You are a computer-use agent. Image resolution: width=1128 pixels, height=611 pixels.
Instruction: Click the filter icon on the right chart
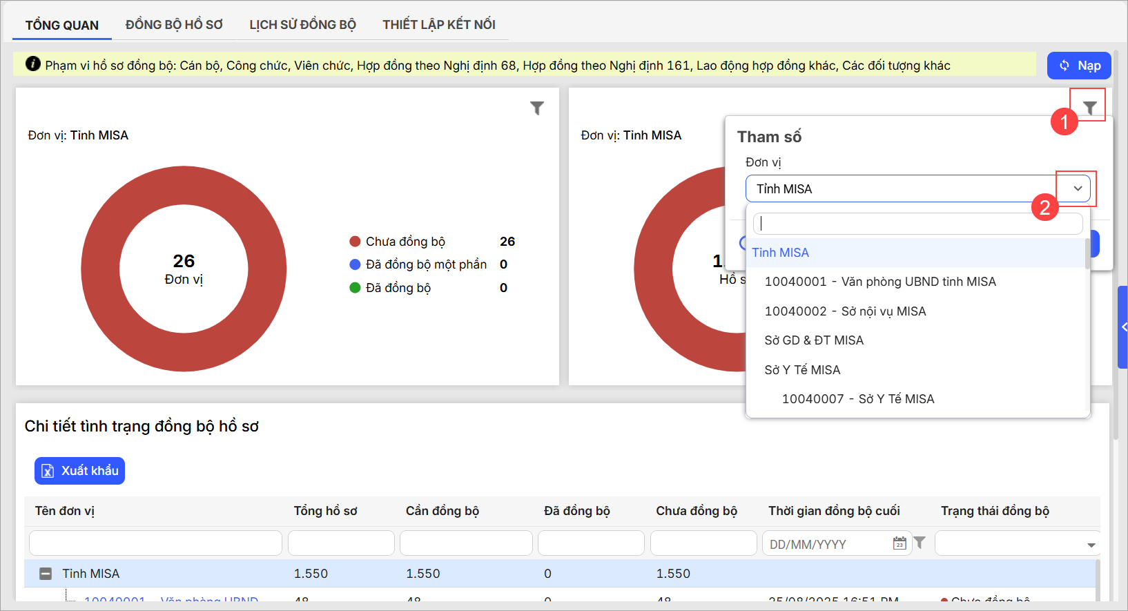[x=1089, y=108]
